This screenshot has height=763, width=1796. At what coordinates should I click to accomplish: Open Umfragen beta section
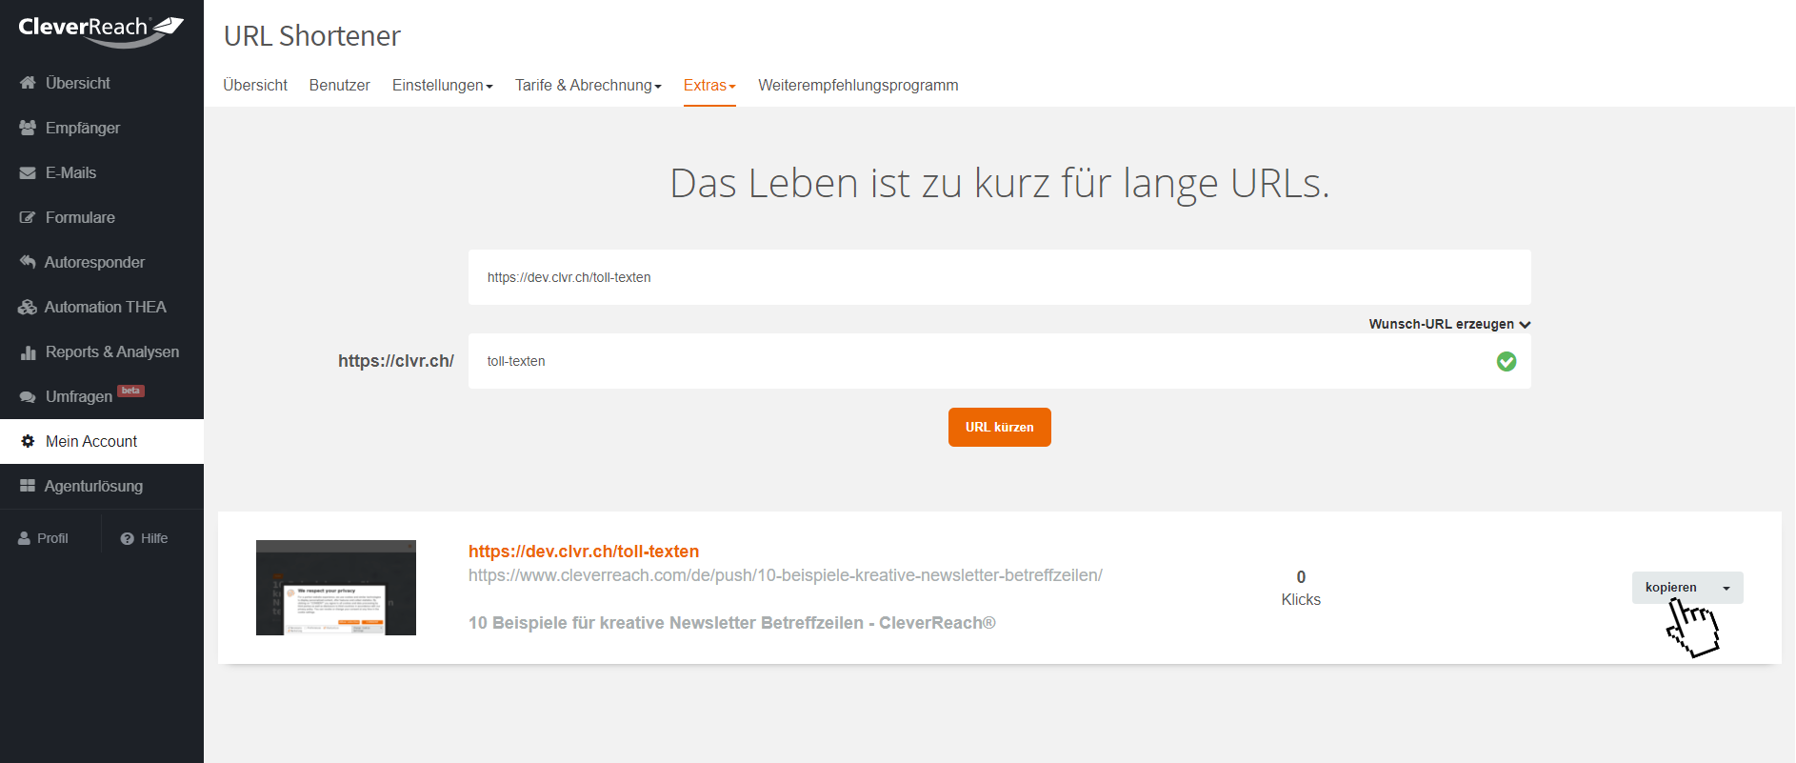click(102, 396)
